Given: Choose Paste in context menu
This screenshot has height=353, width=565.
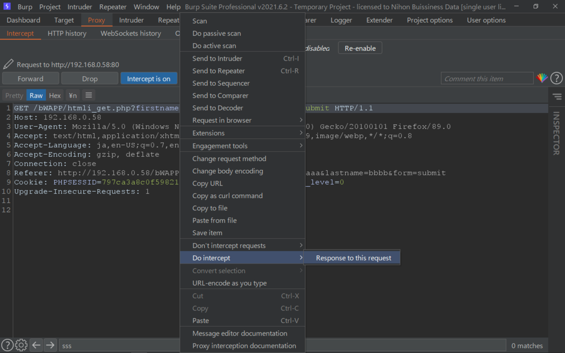Looking at the screenshot, I should pyautogui.click(x=242, y=321).
